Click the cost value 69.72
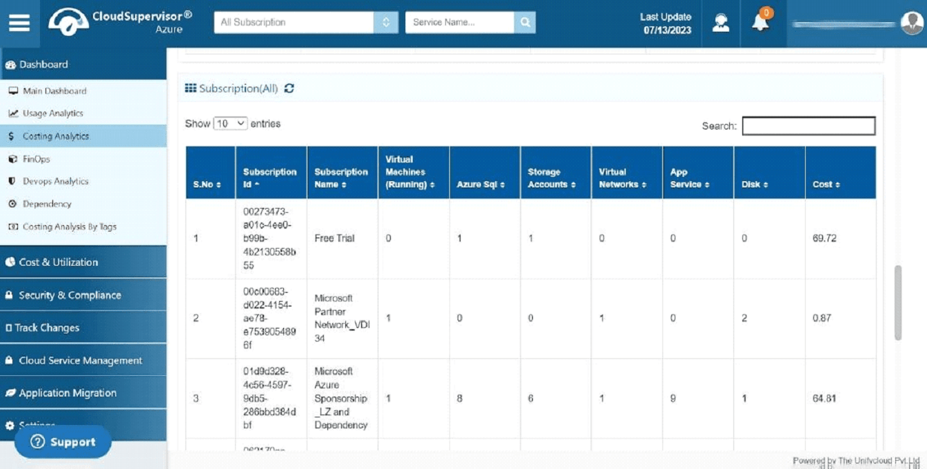The width and height of the screenshot is (927, 469). pos(824,238)
